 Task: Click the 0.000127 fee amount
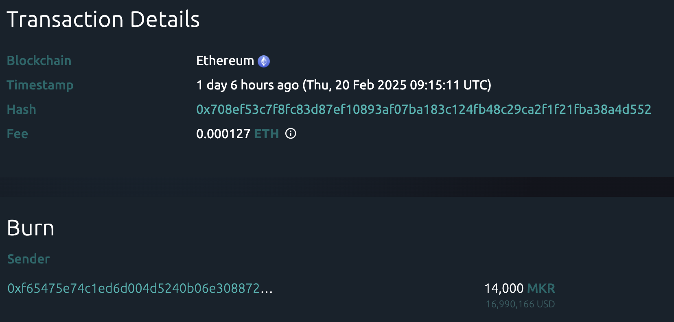[x=223, y=134]
